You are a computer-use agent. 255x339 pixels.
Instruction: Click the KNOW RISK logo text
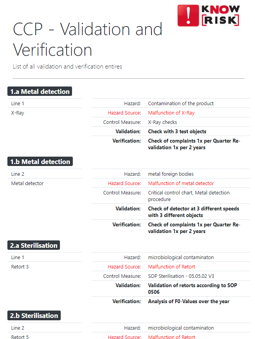click(x=220, y=15)
